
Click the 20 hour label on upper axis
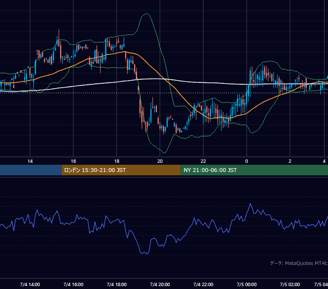[160, 161]
